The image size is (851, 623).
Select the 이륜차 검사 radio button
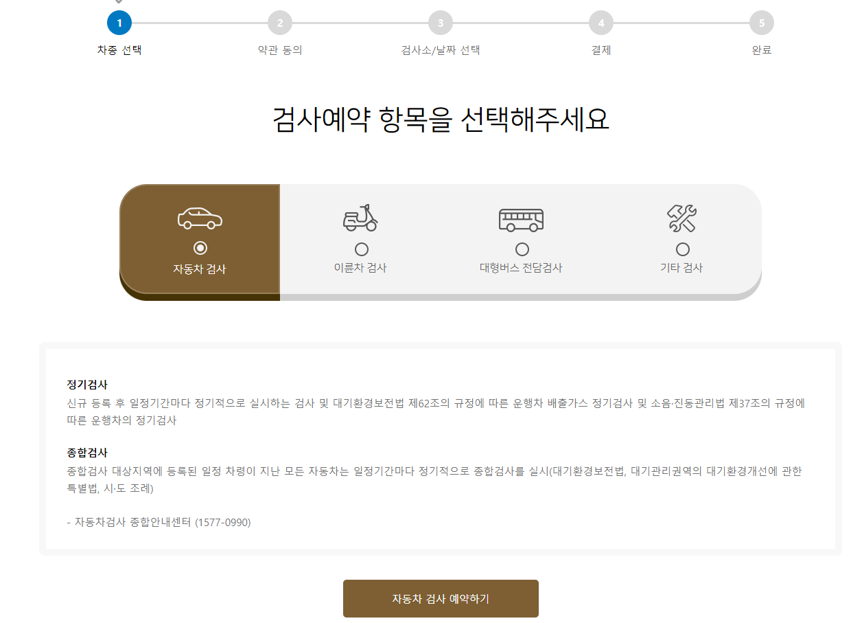tap(360, 248)
